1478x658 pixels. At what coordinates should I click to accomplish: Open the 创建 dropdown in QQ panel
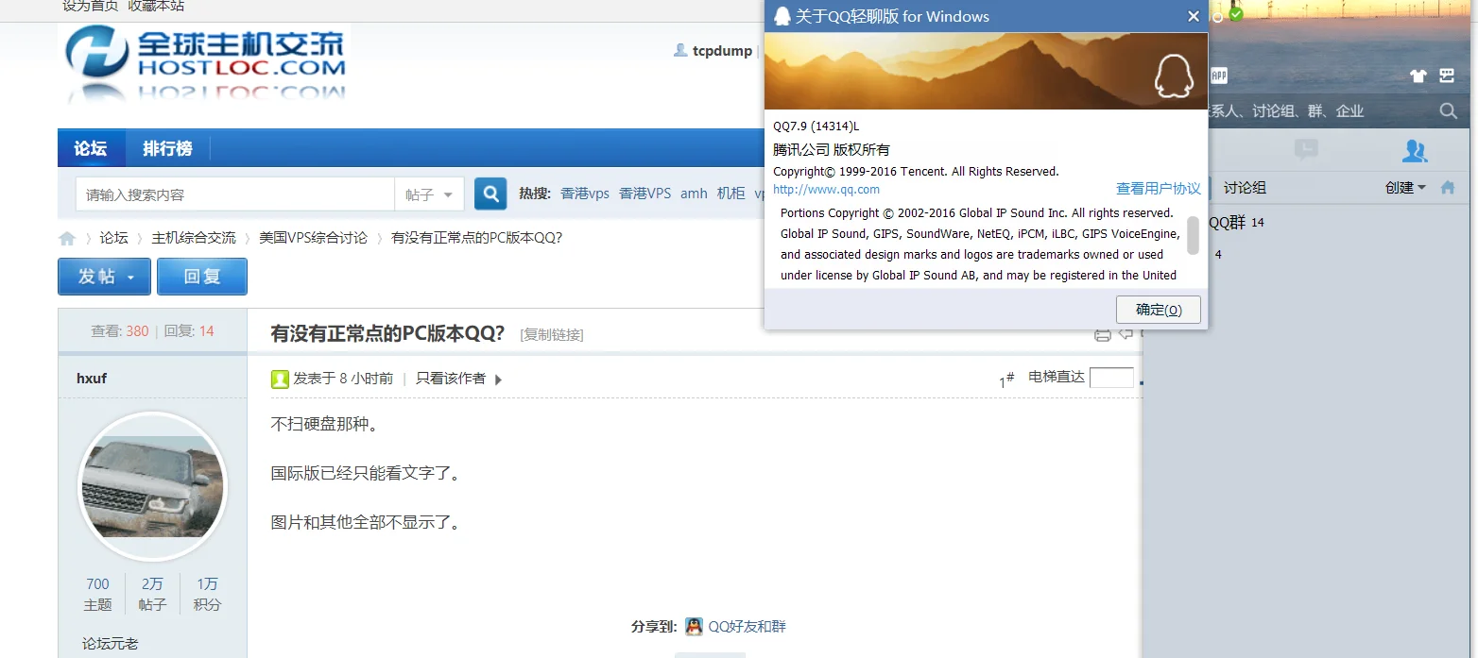[1405, 188]
